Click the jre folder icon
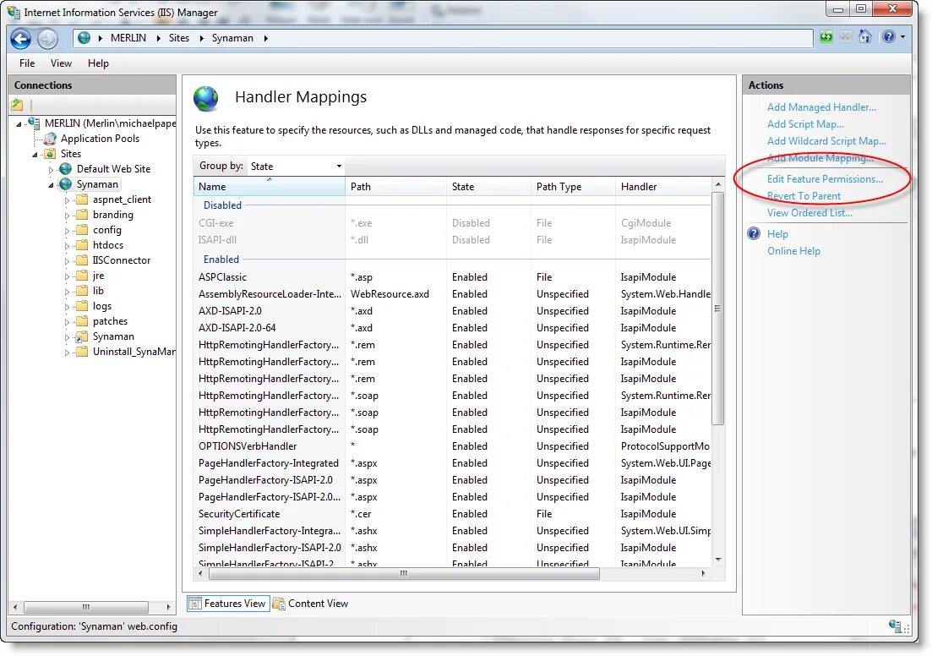The width and height of the screenshot is (932, 656). click(82, 276)
